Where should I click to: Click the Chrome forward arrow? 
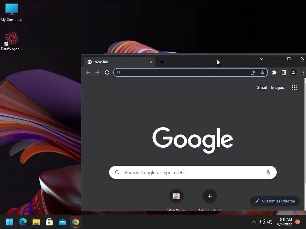(97, 73)
